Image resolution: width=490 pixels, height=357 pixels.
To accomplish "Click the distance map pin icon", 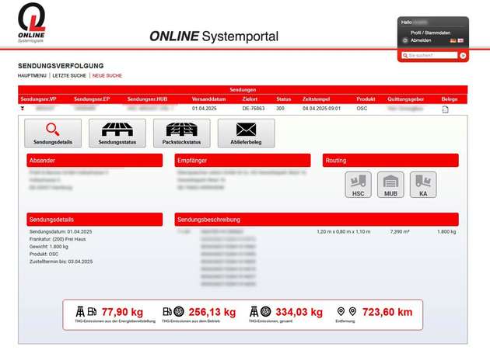I will [341, 311].
